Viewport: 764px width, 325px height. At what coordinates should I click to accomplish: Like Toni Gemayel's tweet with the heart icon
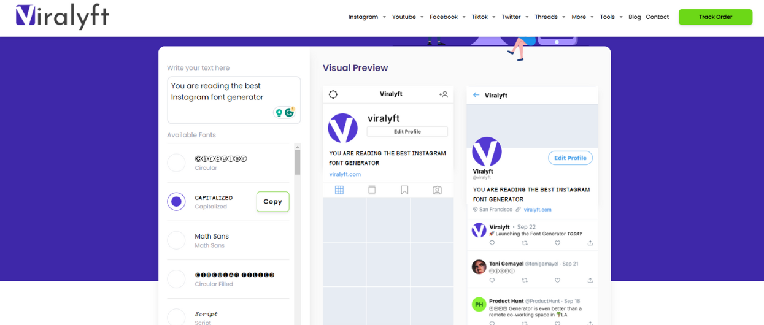(557, 280)
